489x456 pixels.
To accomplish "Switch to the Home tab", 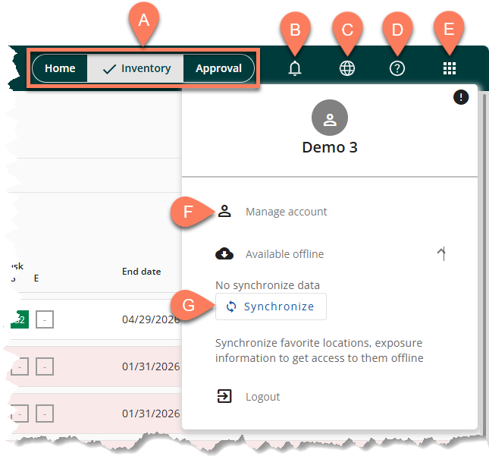I will (x=60, y=68).
